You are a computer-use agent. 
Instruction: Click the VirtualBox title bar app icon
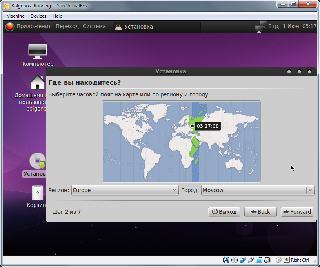7,6
